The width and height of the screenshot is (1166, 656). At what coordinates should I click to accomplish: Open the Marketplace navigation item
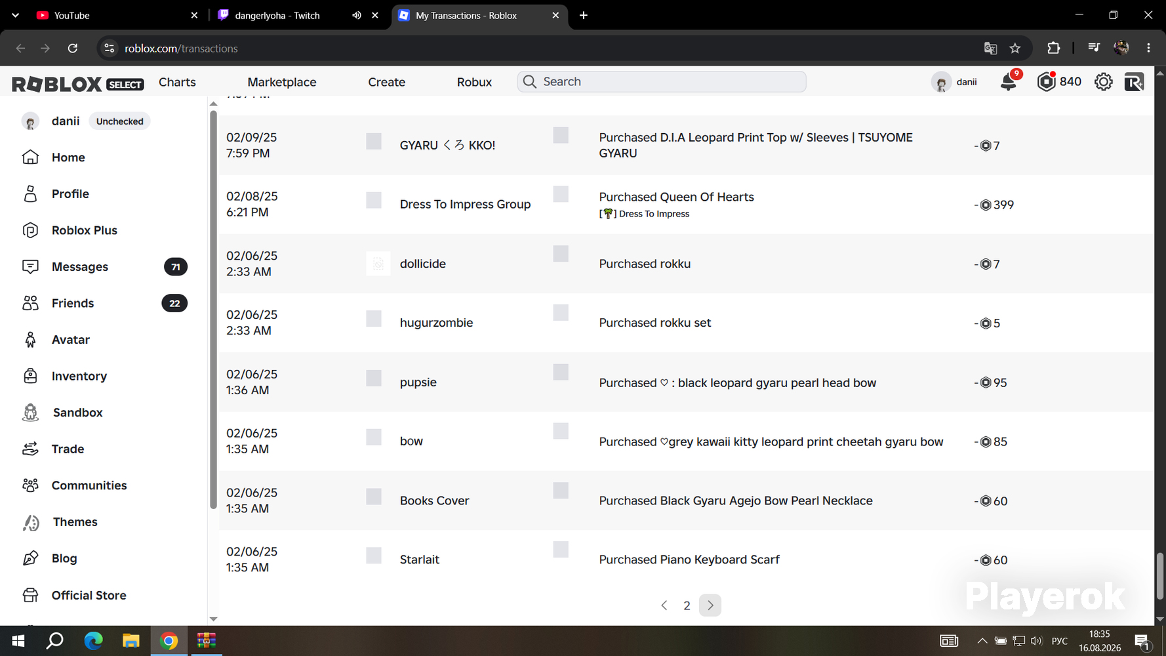tap(282, 82)
